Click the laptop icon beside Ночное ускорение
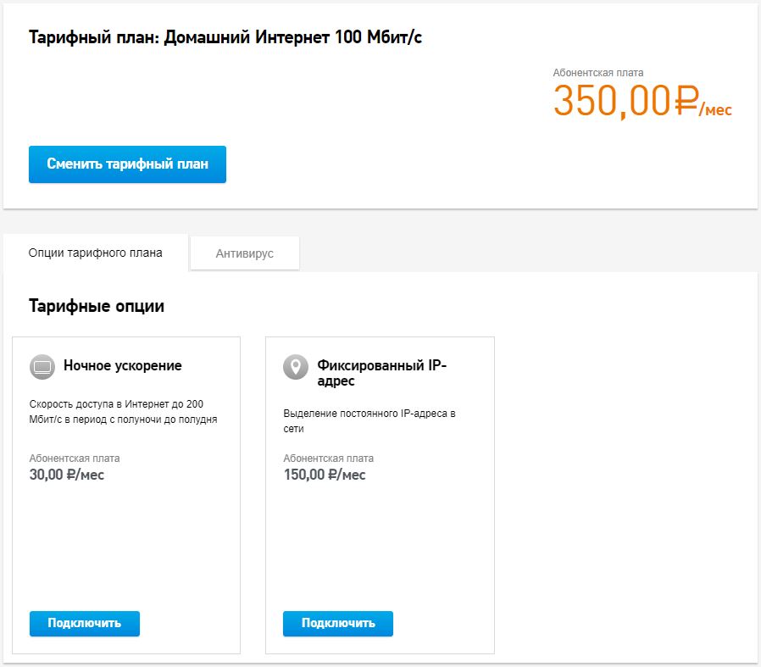761x667 pixels. [42, 366]
